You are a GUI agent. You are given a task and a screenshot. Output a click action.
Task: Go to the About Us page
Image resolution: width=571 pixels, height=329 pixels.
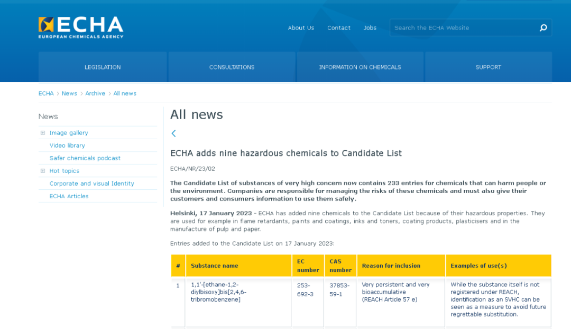point(301,28)
